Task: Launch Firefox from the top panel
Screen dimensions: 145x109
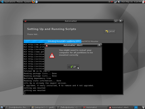Action: (33, 2)
